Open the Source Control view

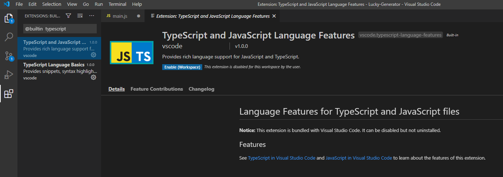coord(9,56)
